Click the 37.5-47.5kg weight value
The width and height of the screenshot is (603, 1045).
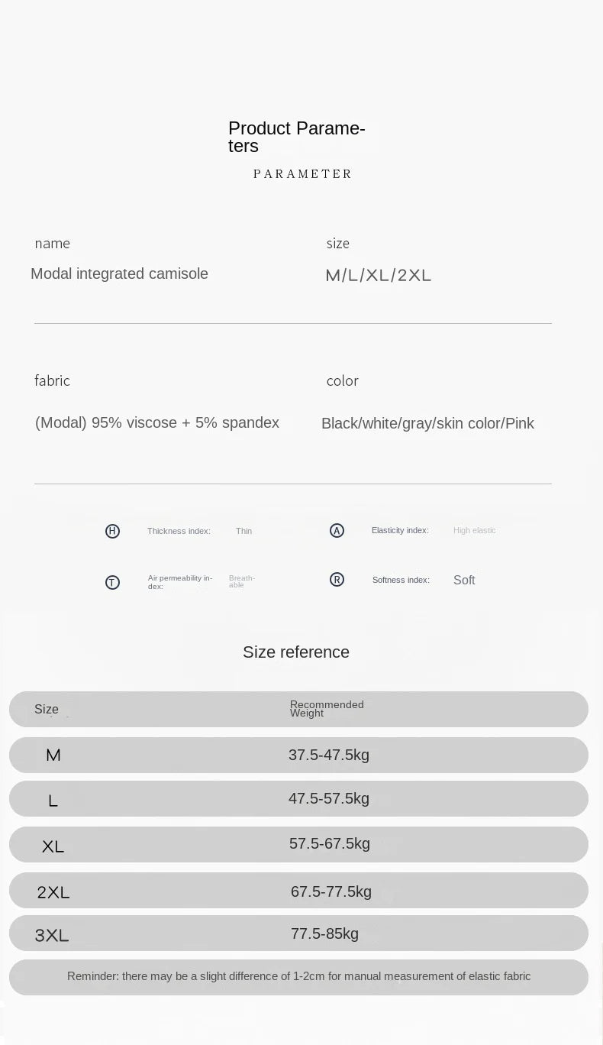[x=329, y=755]
